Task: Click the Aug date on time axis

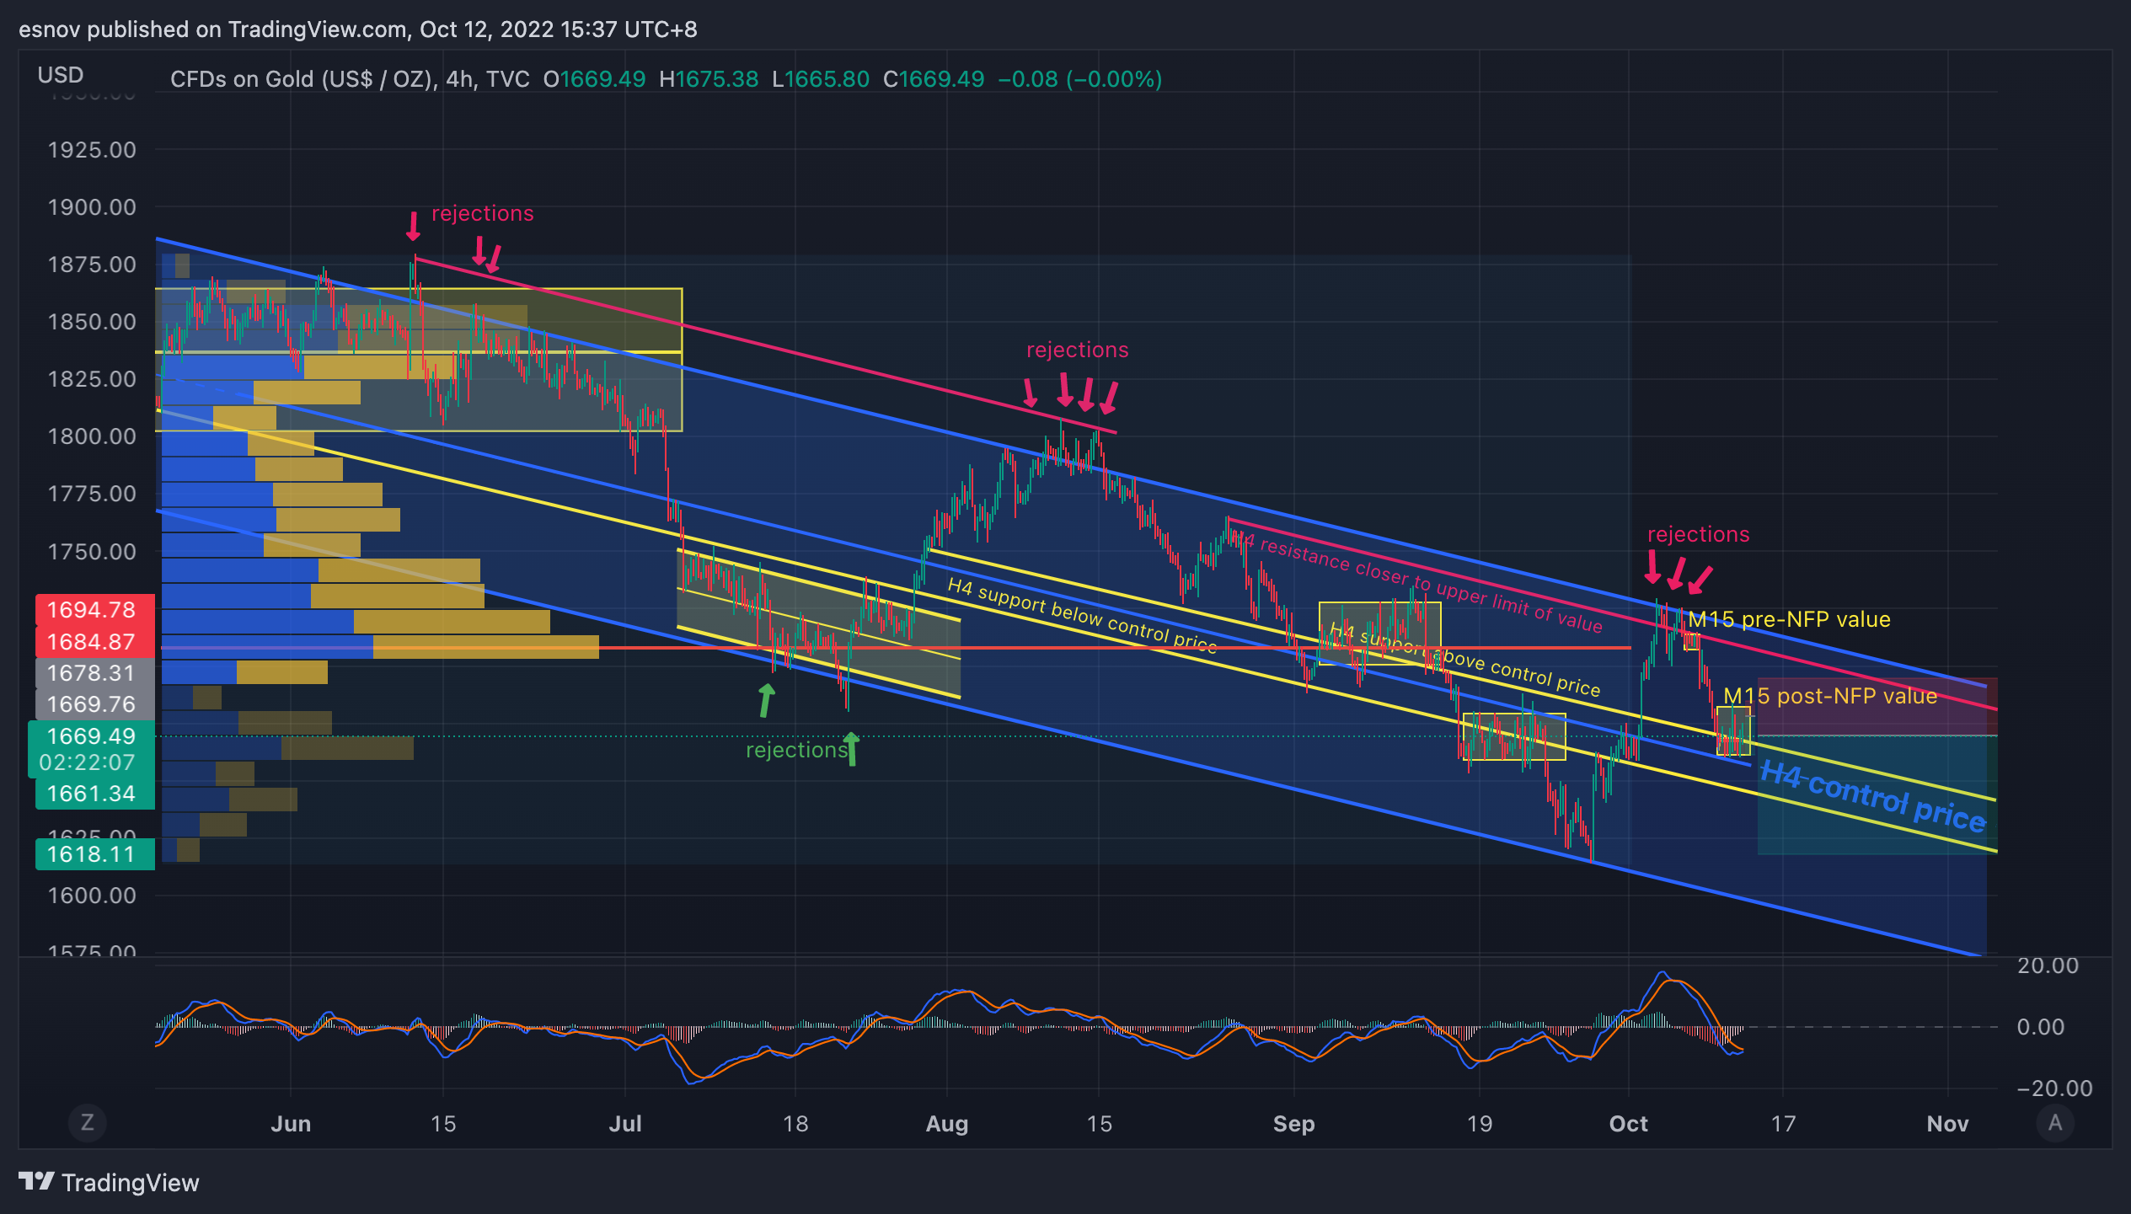Action: (947, 1124)
